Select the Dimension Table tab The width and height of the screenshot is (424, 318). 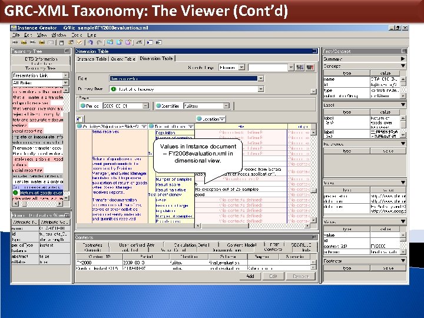tap(156, 58)
